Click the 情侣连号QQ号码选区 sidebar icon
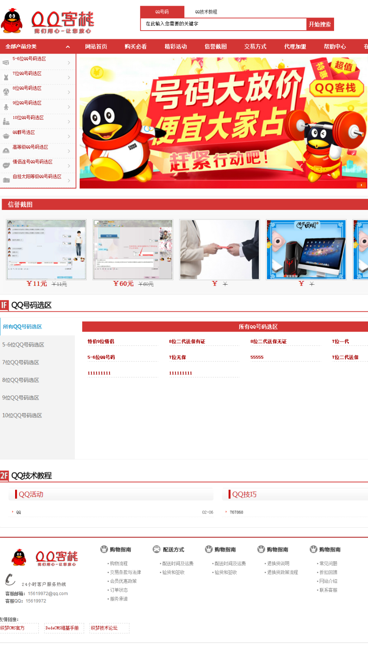 (x=6, y=165)
